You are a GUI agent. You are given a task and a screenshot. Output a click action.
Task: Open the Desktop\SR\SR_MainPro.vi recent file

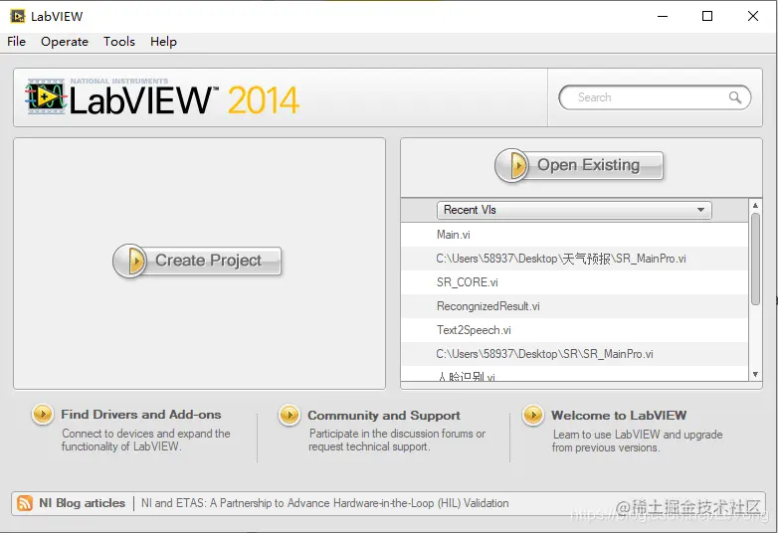(574, 354)
